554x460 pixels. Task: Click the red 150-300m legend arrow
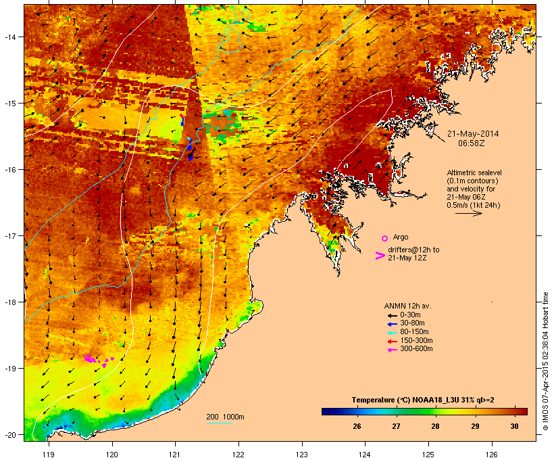pyautogui.click(x=392, y=341)
